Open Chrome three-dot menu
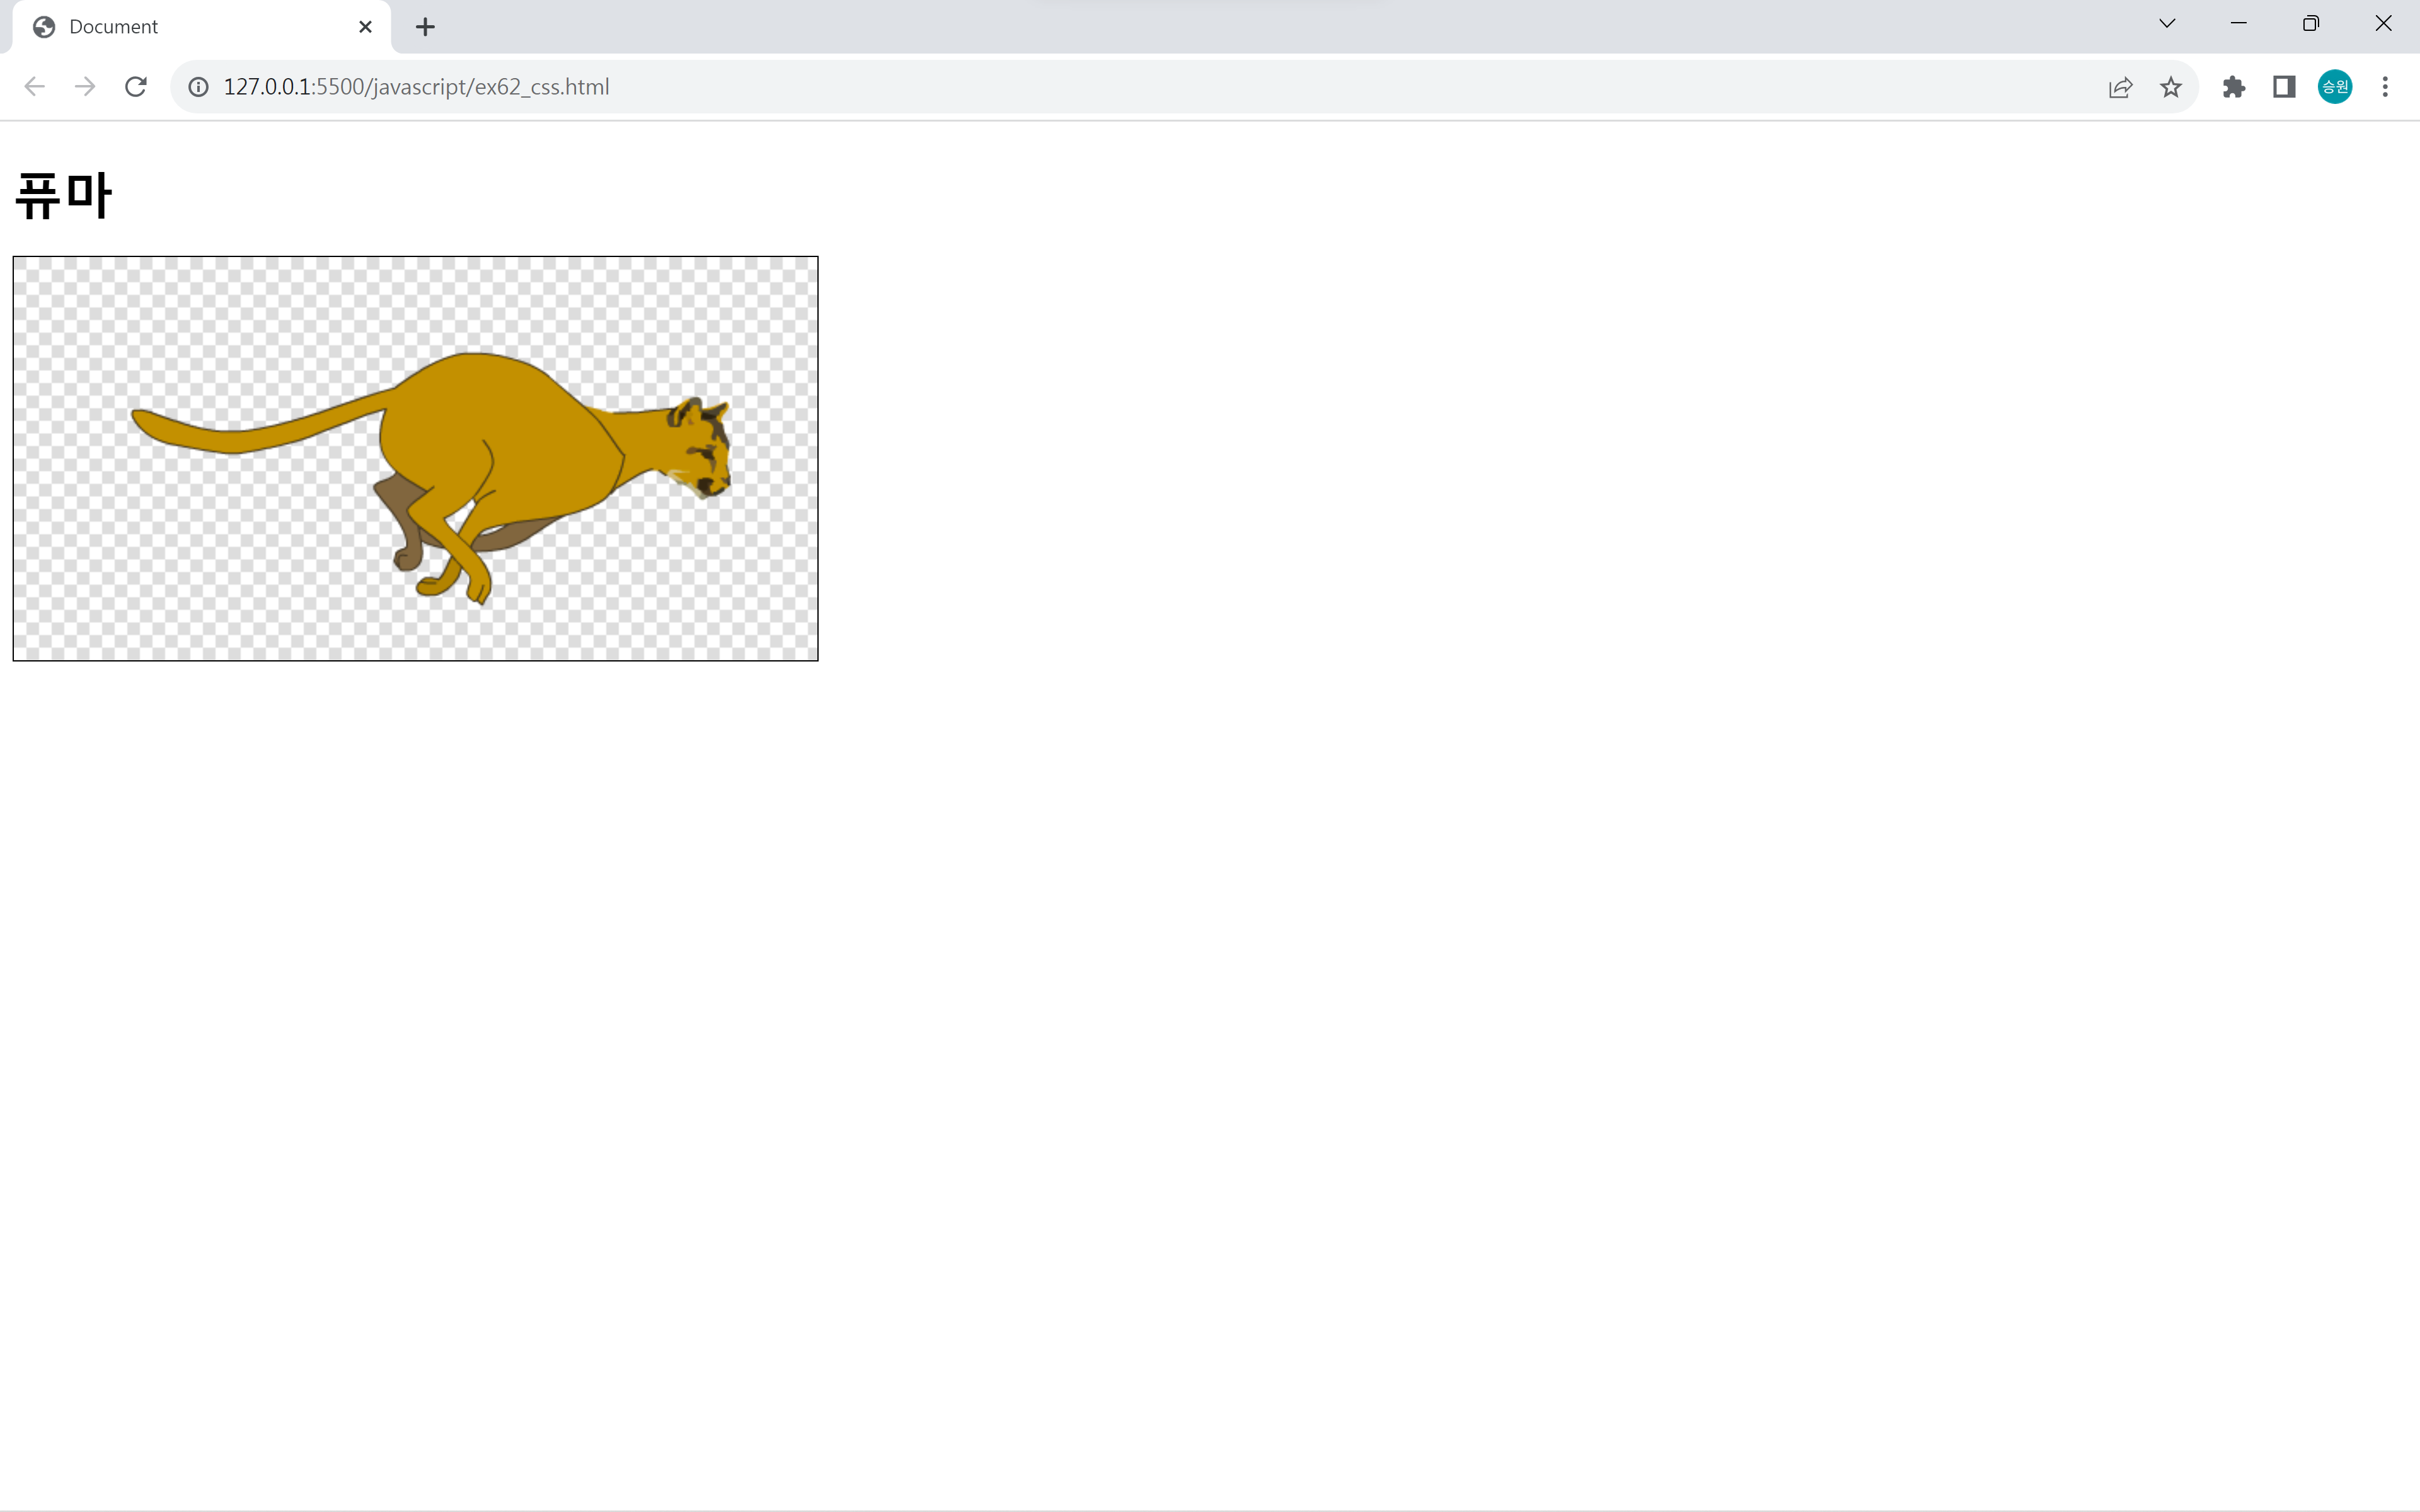Screen dimensions: 2420x1512 (x=2385, y=87)
